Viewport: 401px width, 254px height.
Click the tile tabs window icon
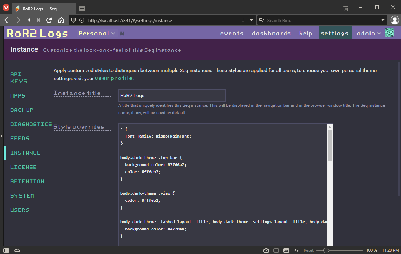click(x=276, y=250)
